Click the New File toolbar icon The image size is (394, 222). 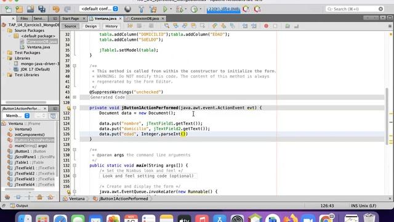coord(8,9)
